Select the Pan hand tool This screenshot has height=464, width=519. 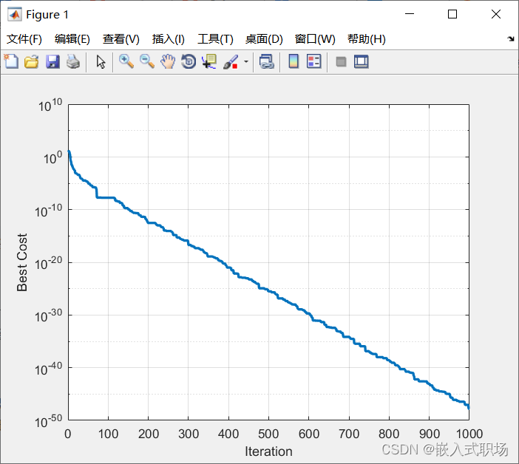pos(168,62)
